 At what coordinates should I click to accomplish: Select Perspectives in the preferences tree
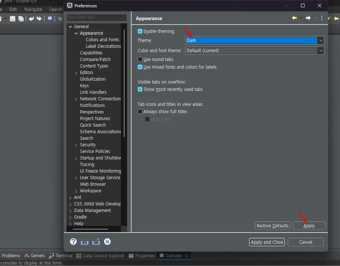coord(92,112)
